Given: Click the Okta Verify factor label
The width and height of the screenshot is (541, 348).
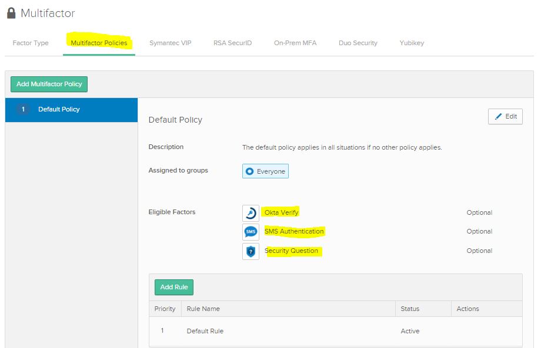Looking at the screenshot, I should [x=282, y=212].
